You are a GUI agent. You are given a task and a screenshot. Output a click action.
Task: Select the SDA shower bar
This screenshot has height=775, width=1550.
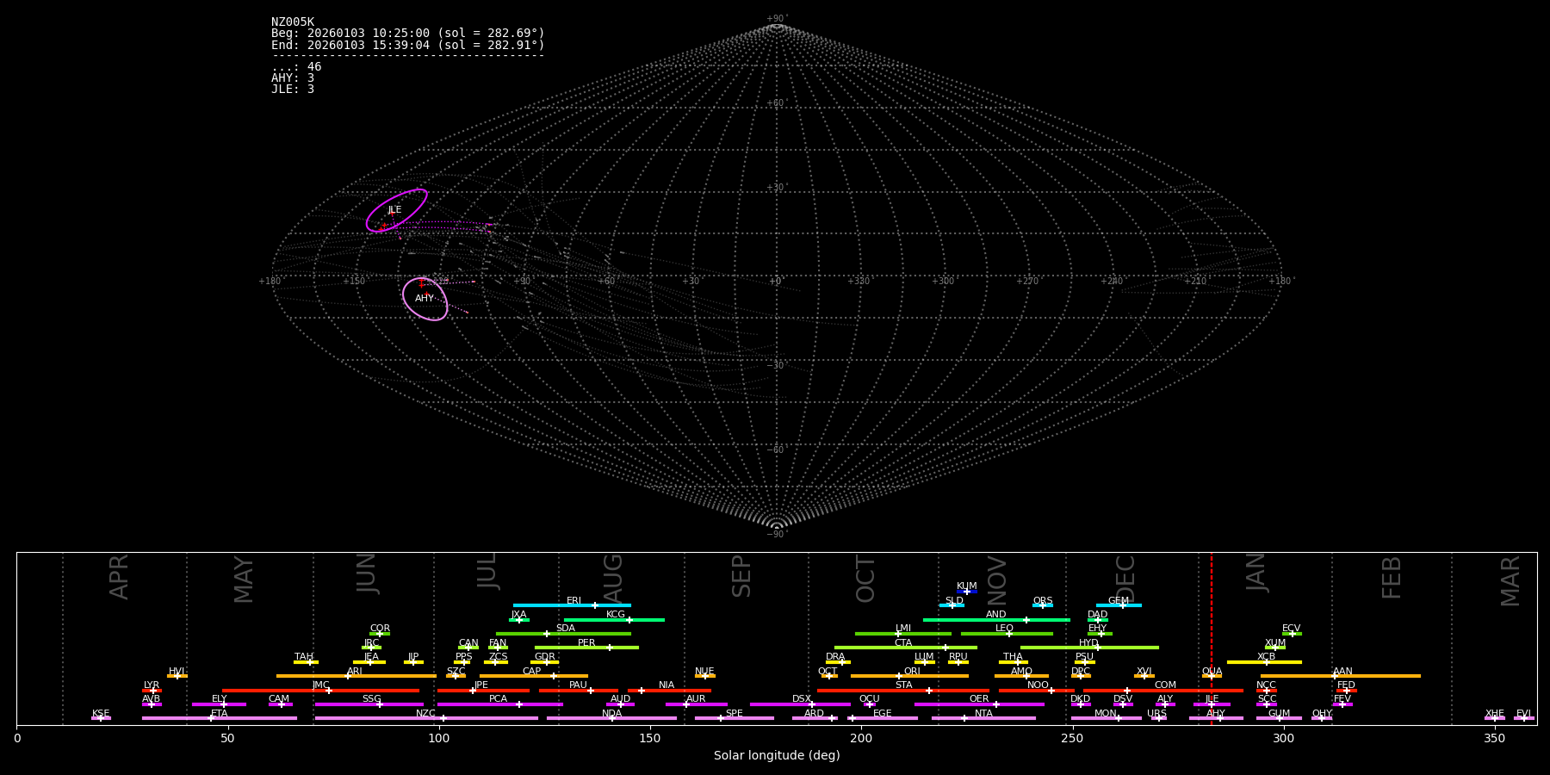pyautogui.click(x=563, y=634)
